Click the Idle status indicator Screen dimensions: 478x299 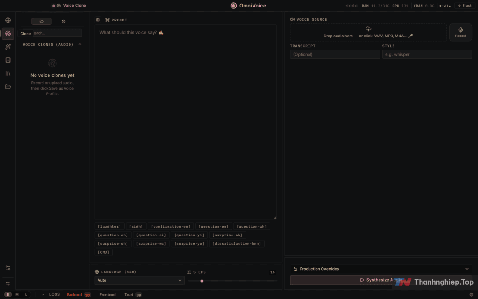click(445, 6)
